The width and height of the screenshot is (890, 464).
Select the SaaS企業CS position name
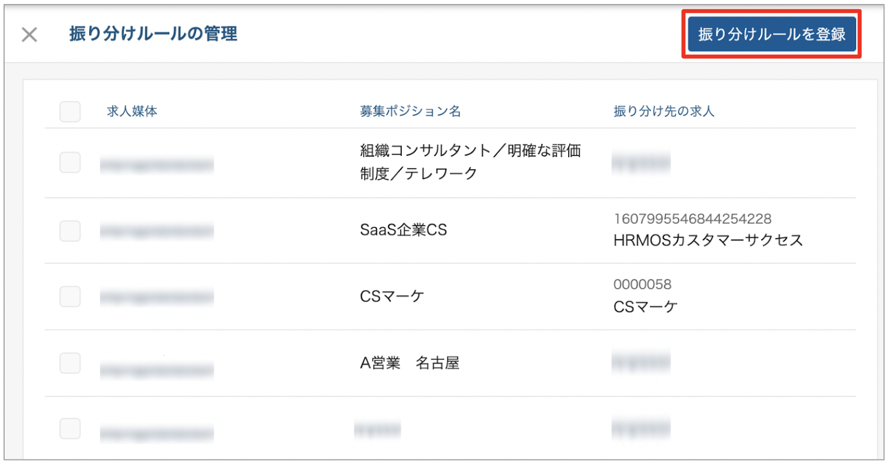(x=404, y=230)
